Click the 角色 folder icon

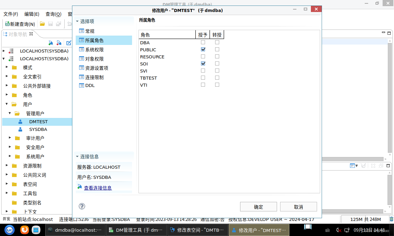click(14, 95)
